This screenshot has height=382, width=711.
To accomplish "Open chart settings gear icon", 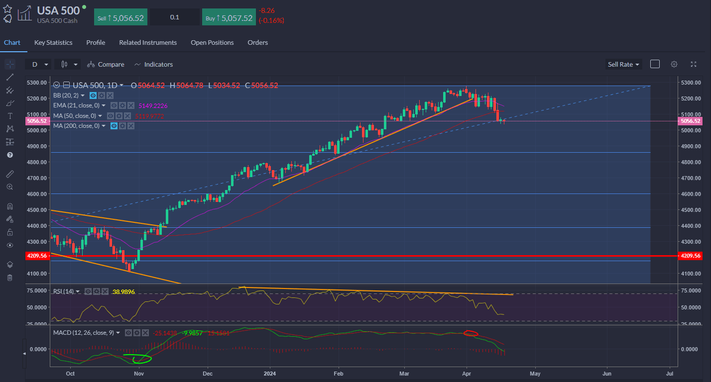I will click(x=674, y=64).
